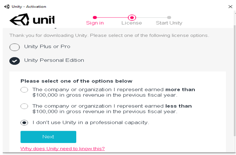Click the Unity Plus or Pro label text
Viewport: 236px width, 155px height.
point(47,47)
